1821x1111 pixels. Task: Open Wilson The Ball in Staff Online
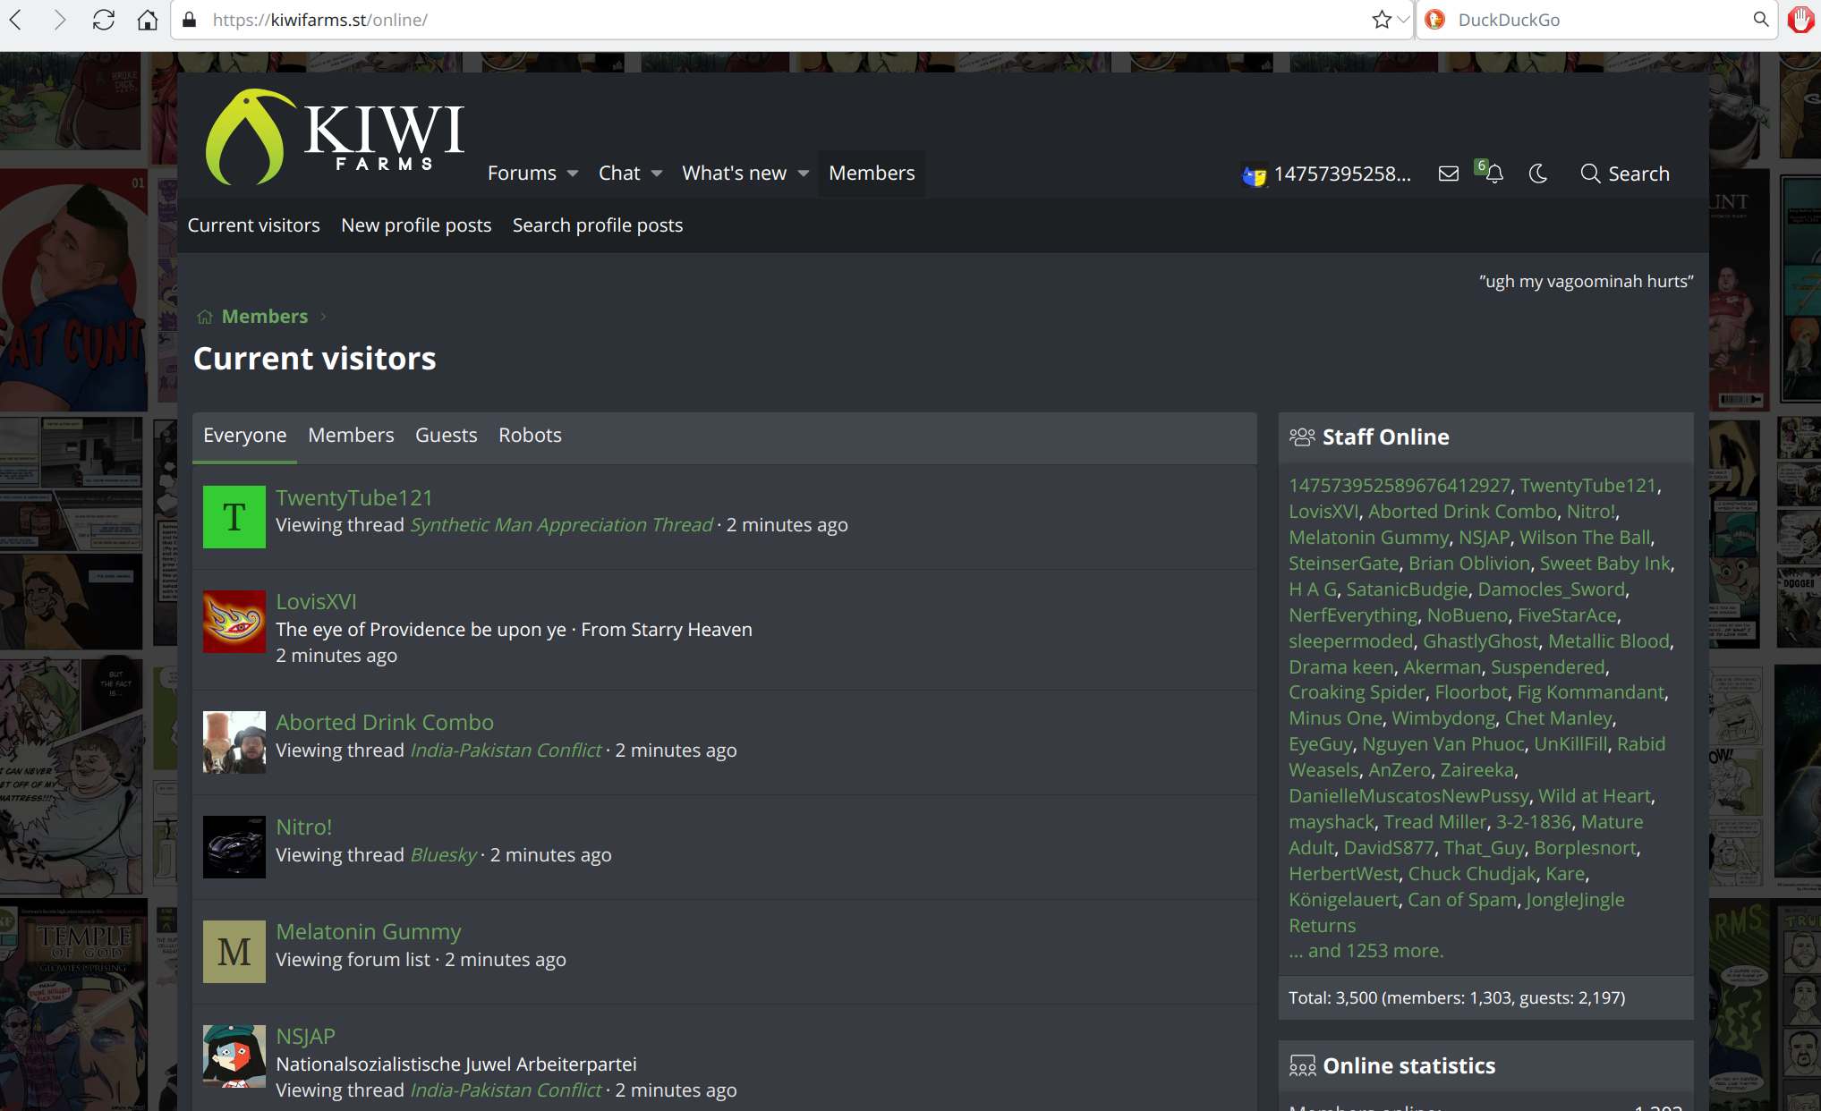(1585, 538)
